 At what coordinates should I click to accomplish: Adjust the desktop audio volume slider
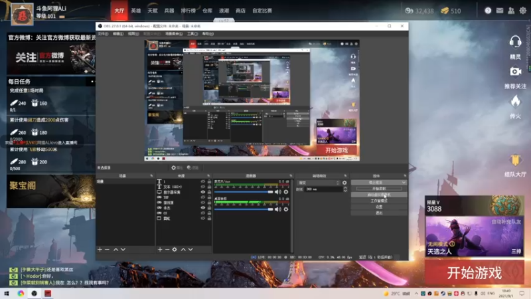(x=244, y=209)
